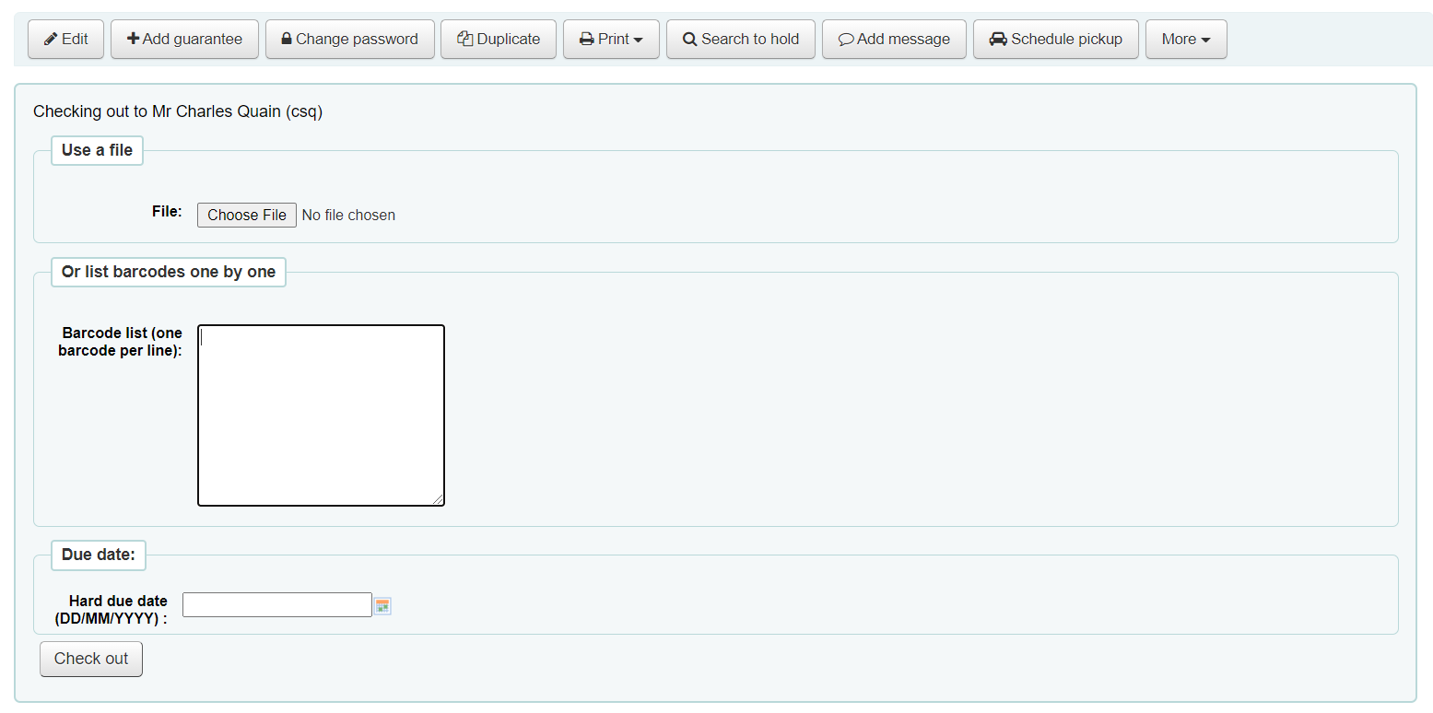
Task: Open Change password
Action: (350, 39)
